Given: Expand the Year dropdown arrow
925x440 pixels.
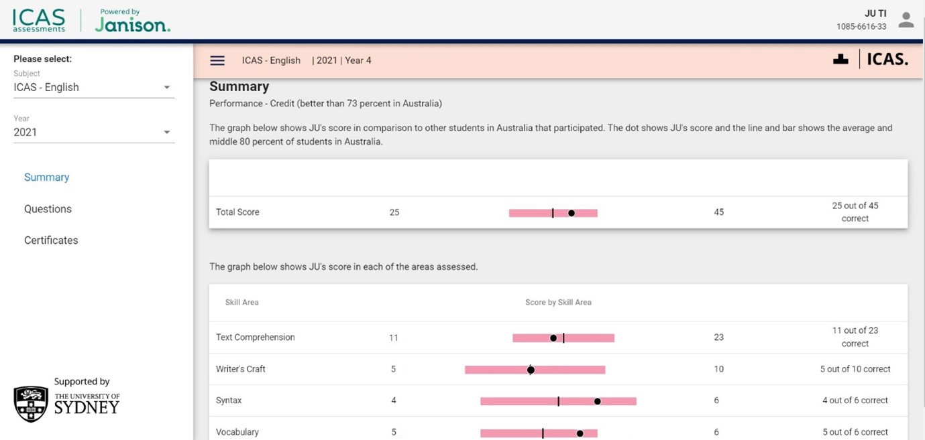Looking at the screenshot, I should coord(167,133).
